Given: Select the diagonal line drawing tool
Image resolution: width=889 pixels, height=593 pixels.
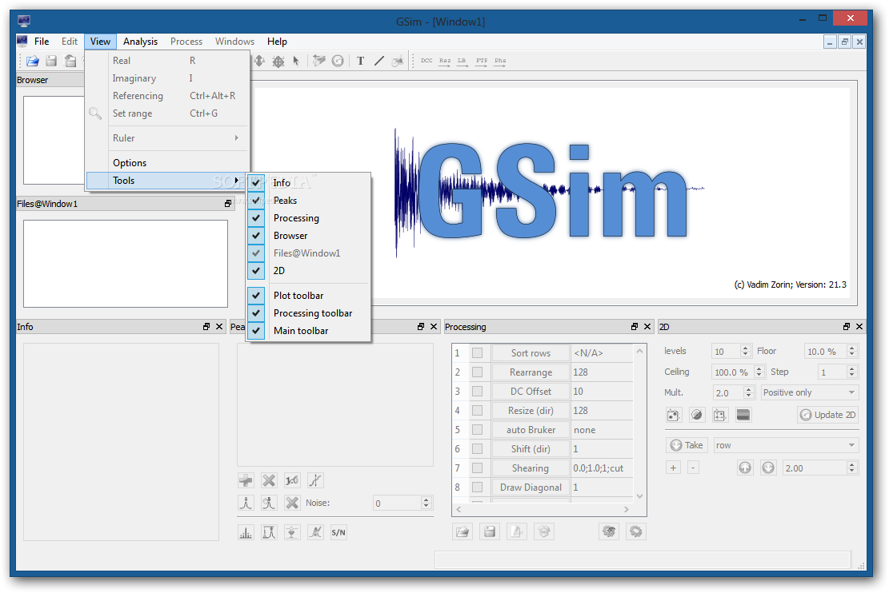Looking at the screenshot, I should point(379,61).
